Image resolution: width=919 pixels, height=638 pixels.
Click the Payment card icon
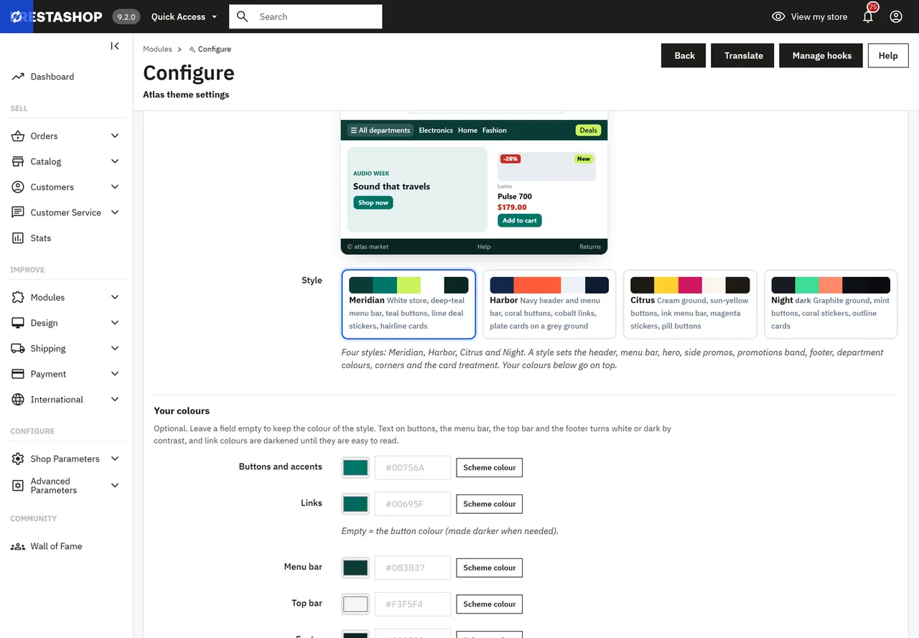click(x=18, y=374)
